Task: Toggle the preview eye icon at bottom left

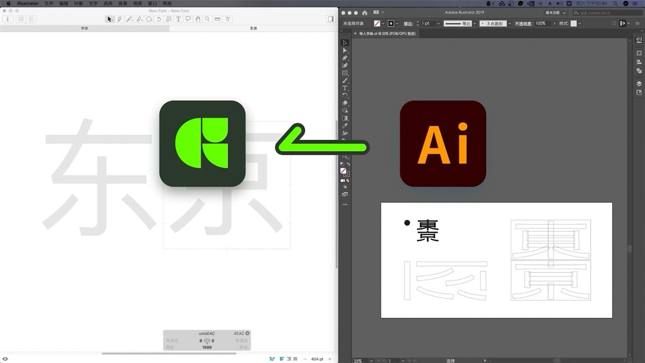Action: pyautogui.click(x=5, y=359)
